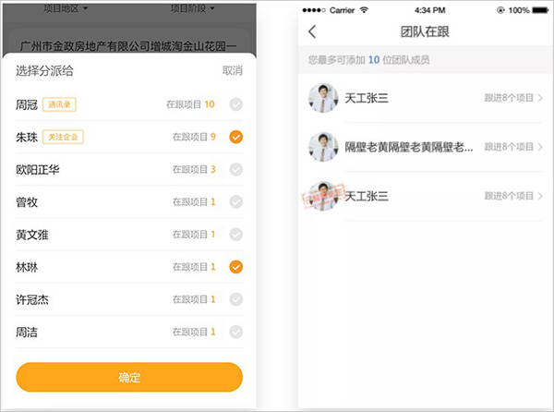This screenshot has height=412, width=554.
Task: Open the chevron for the last 天工张三 row
Action: pyautogui.click(x=540, y=196)
